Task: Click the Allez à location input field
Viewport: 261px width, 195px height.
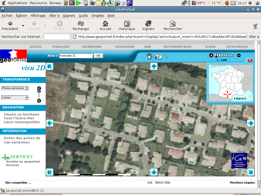Action: [x=76, y=56]
